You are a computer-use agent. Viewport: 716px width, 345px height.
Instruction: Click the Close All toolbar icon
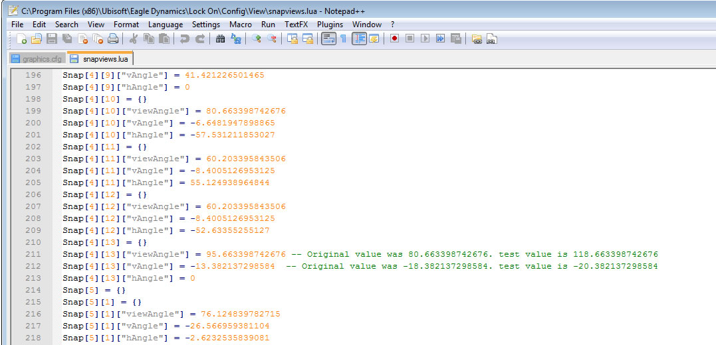[98, 38]
